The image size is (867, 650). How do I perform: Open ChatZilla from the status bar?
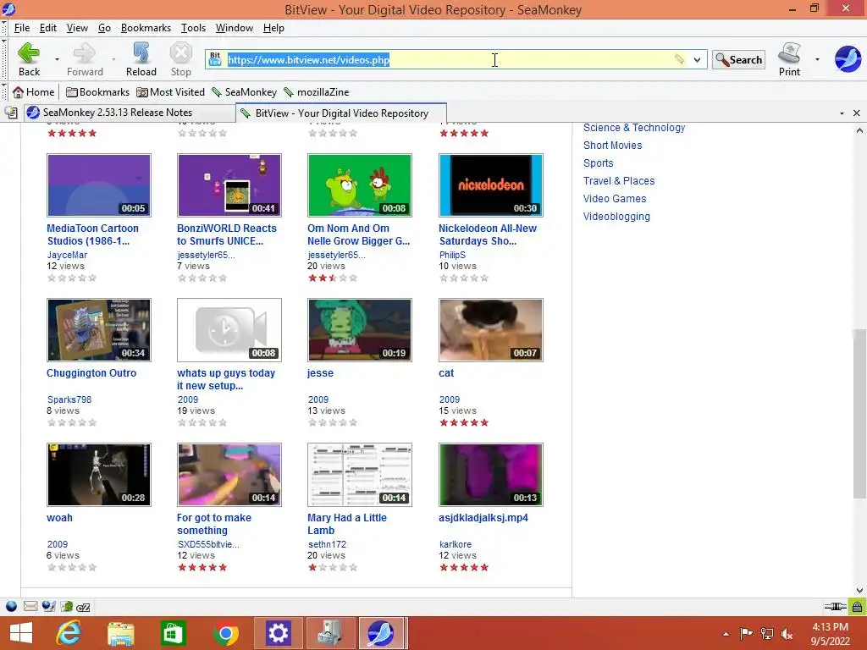83,607
